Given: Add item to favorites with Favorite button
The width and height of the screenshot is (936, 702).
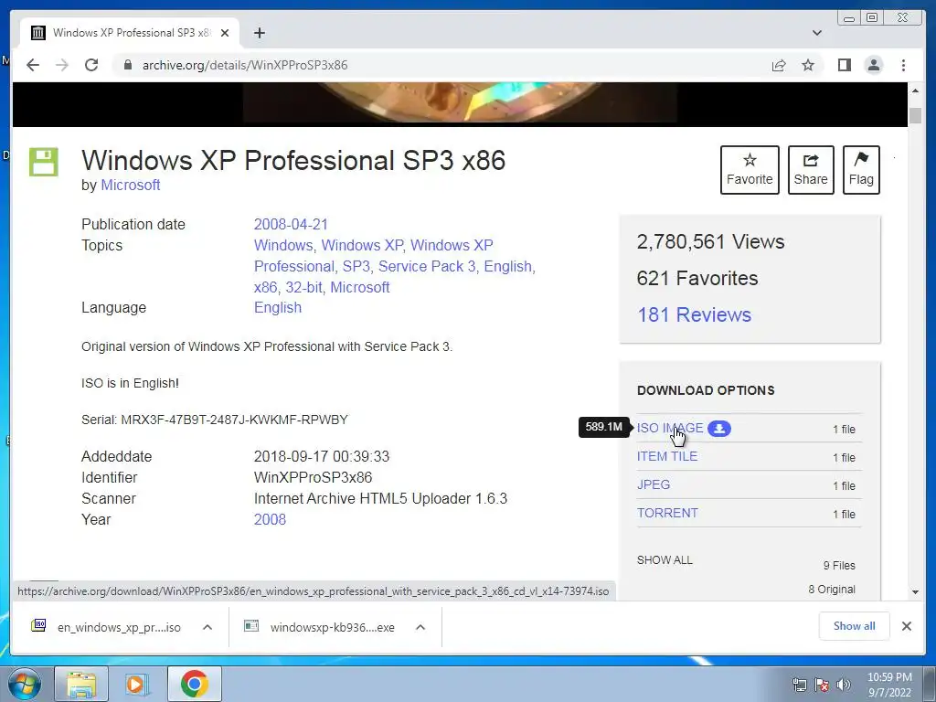Looking at the screenshot, I should coord(750,170).
